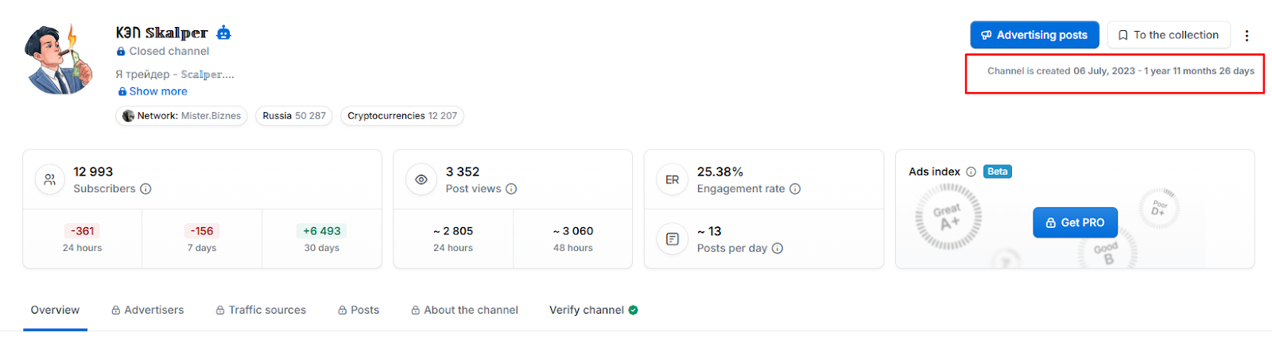Click the Post views info icon

511,189
